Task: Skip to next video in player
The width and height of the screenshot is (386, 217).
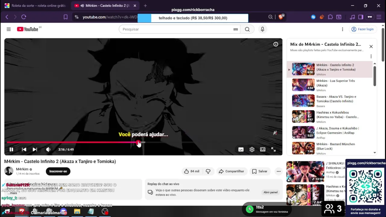Action: pos(35,149)
